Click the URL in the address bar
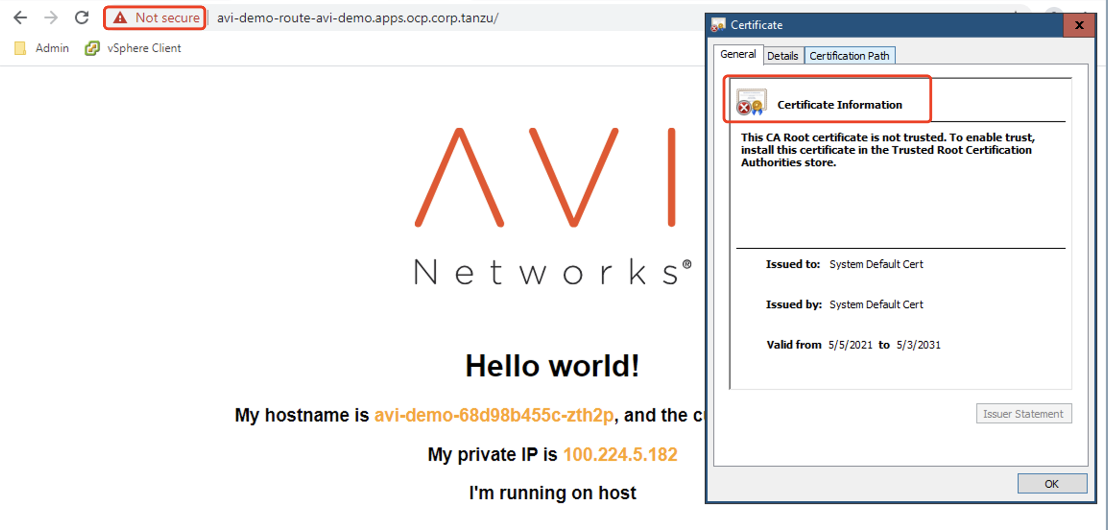 tap(357, 18)
